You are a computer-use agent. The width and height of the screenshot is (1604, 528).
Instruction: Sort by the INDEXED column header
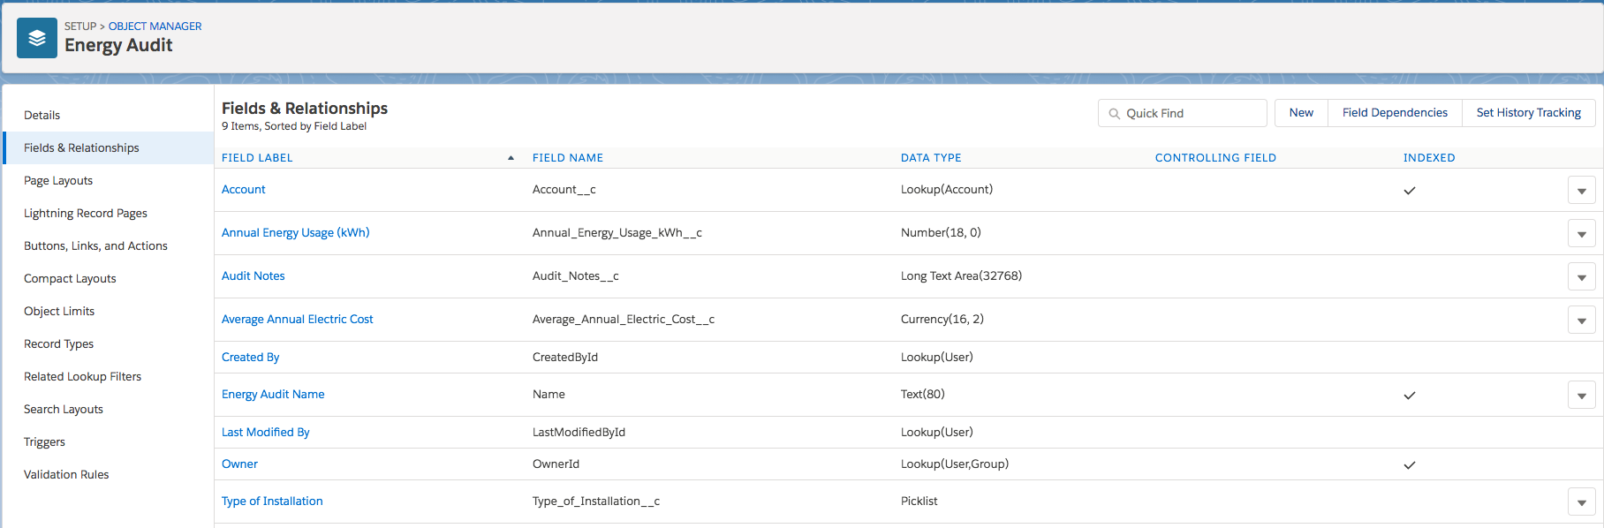pyautogui.click(x=1429, y=158)
